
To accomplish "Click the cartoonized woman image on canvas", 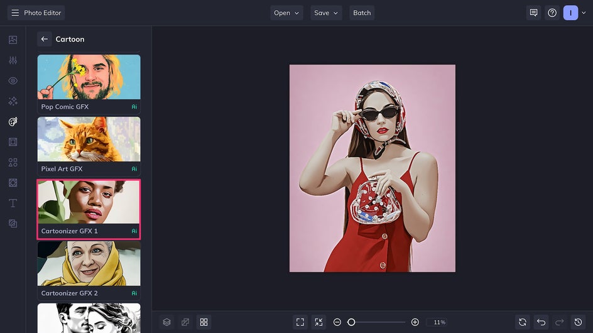I will [373, 168].
